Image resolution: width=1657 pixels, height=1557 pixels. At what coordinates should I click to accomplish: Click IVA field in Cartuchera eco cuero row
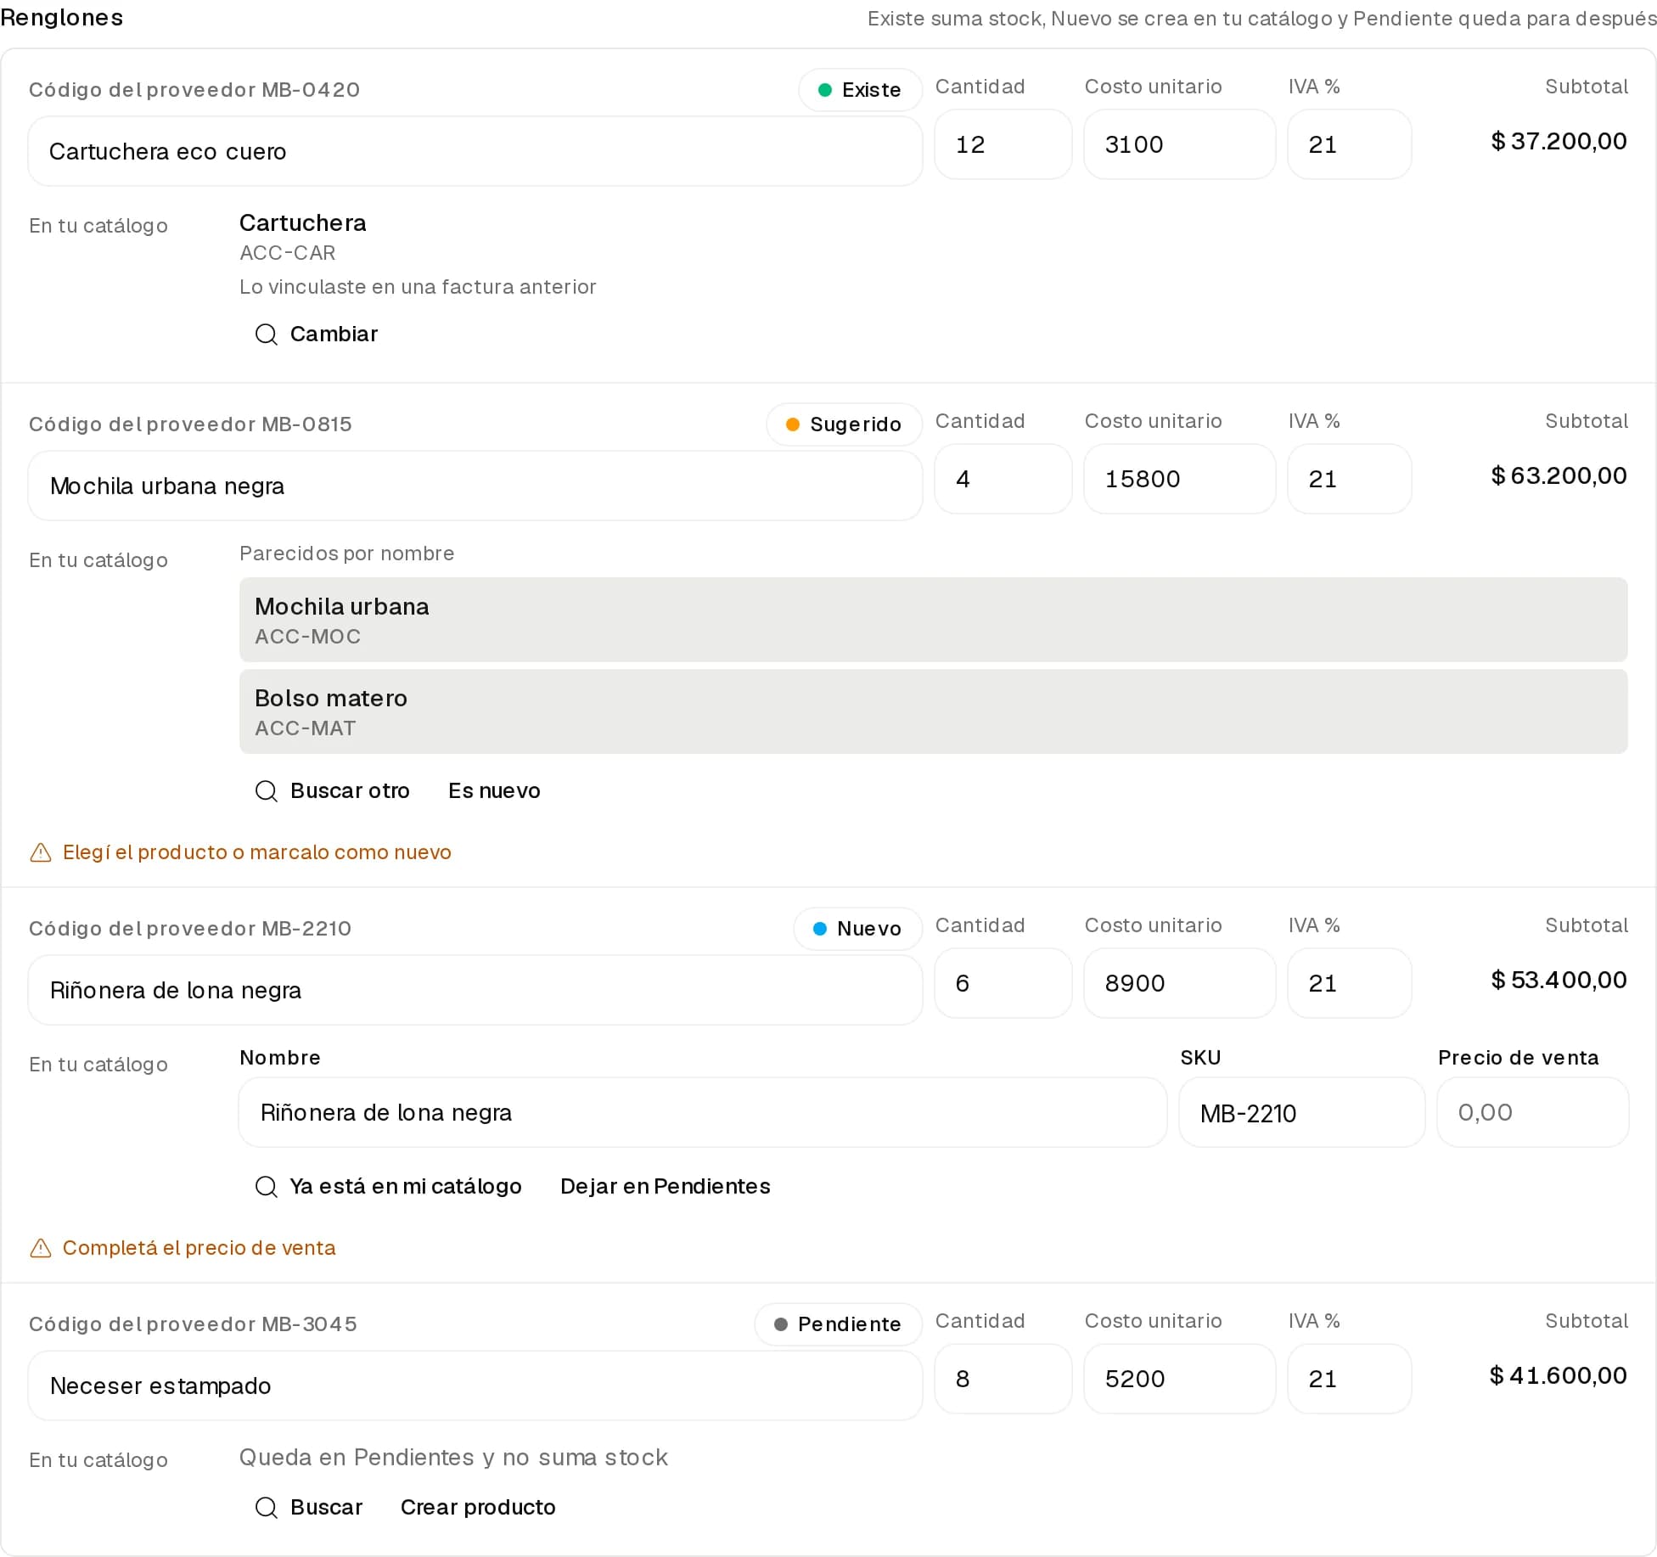tap(1350, 144)
